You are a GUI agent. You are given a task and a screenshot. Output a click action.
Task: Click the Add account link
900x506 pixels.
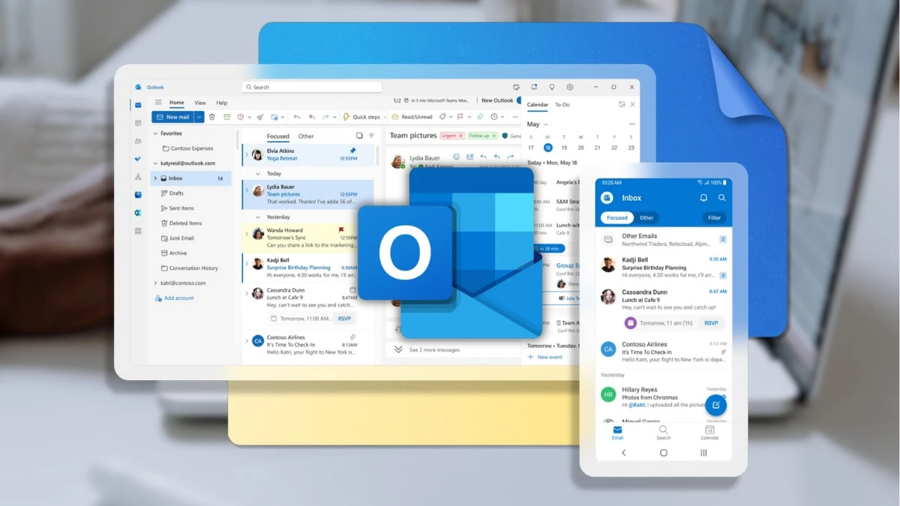click(174, 298)
